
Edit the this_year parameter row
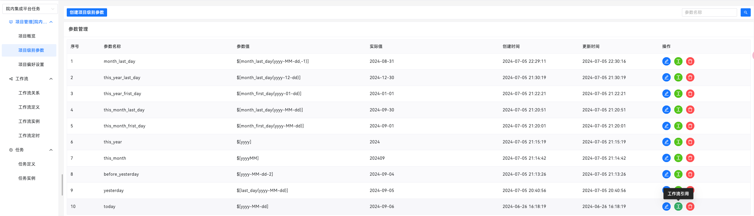[666, 142]
